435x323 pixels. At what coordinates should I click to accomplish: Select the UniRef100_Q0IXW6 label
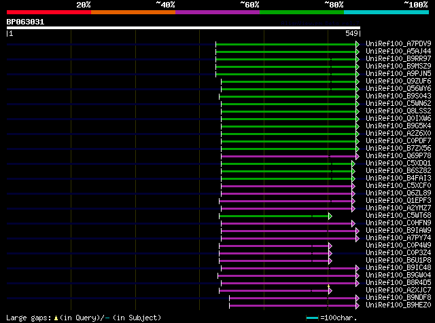398,119
